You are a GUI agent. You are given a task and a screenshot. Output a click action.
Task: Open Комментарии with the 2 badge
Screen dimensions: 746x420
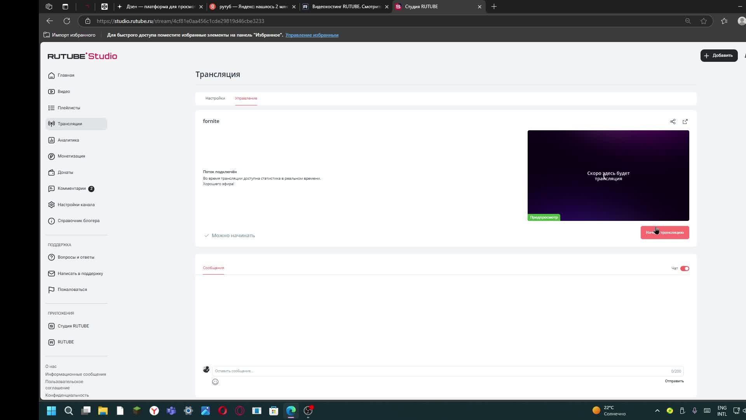click(x=72, y=189)
